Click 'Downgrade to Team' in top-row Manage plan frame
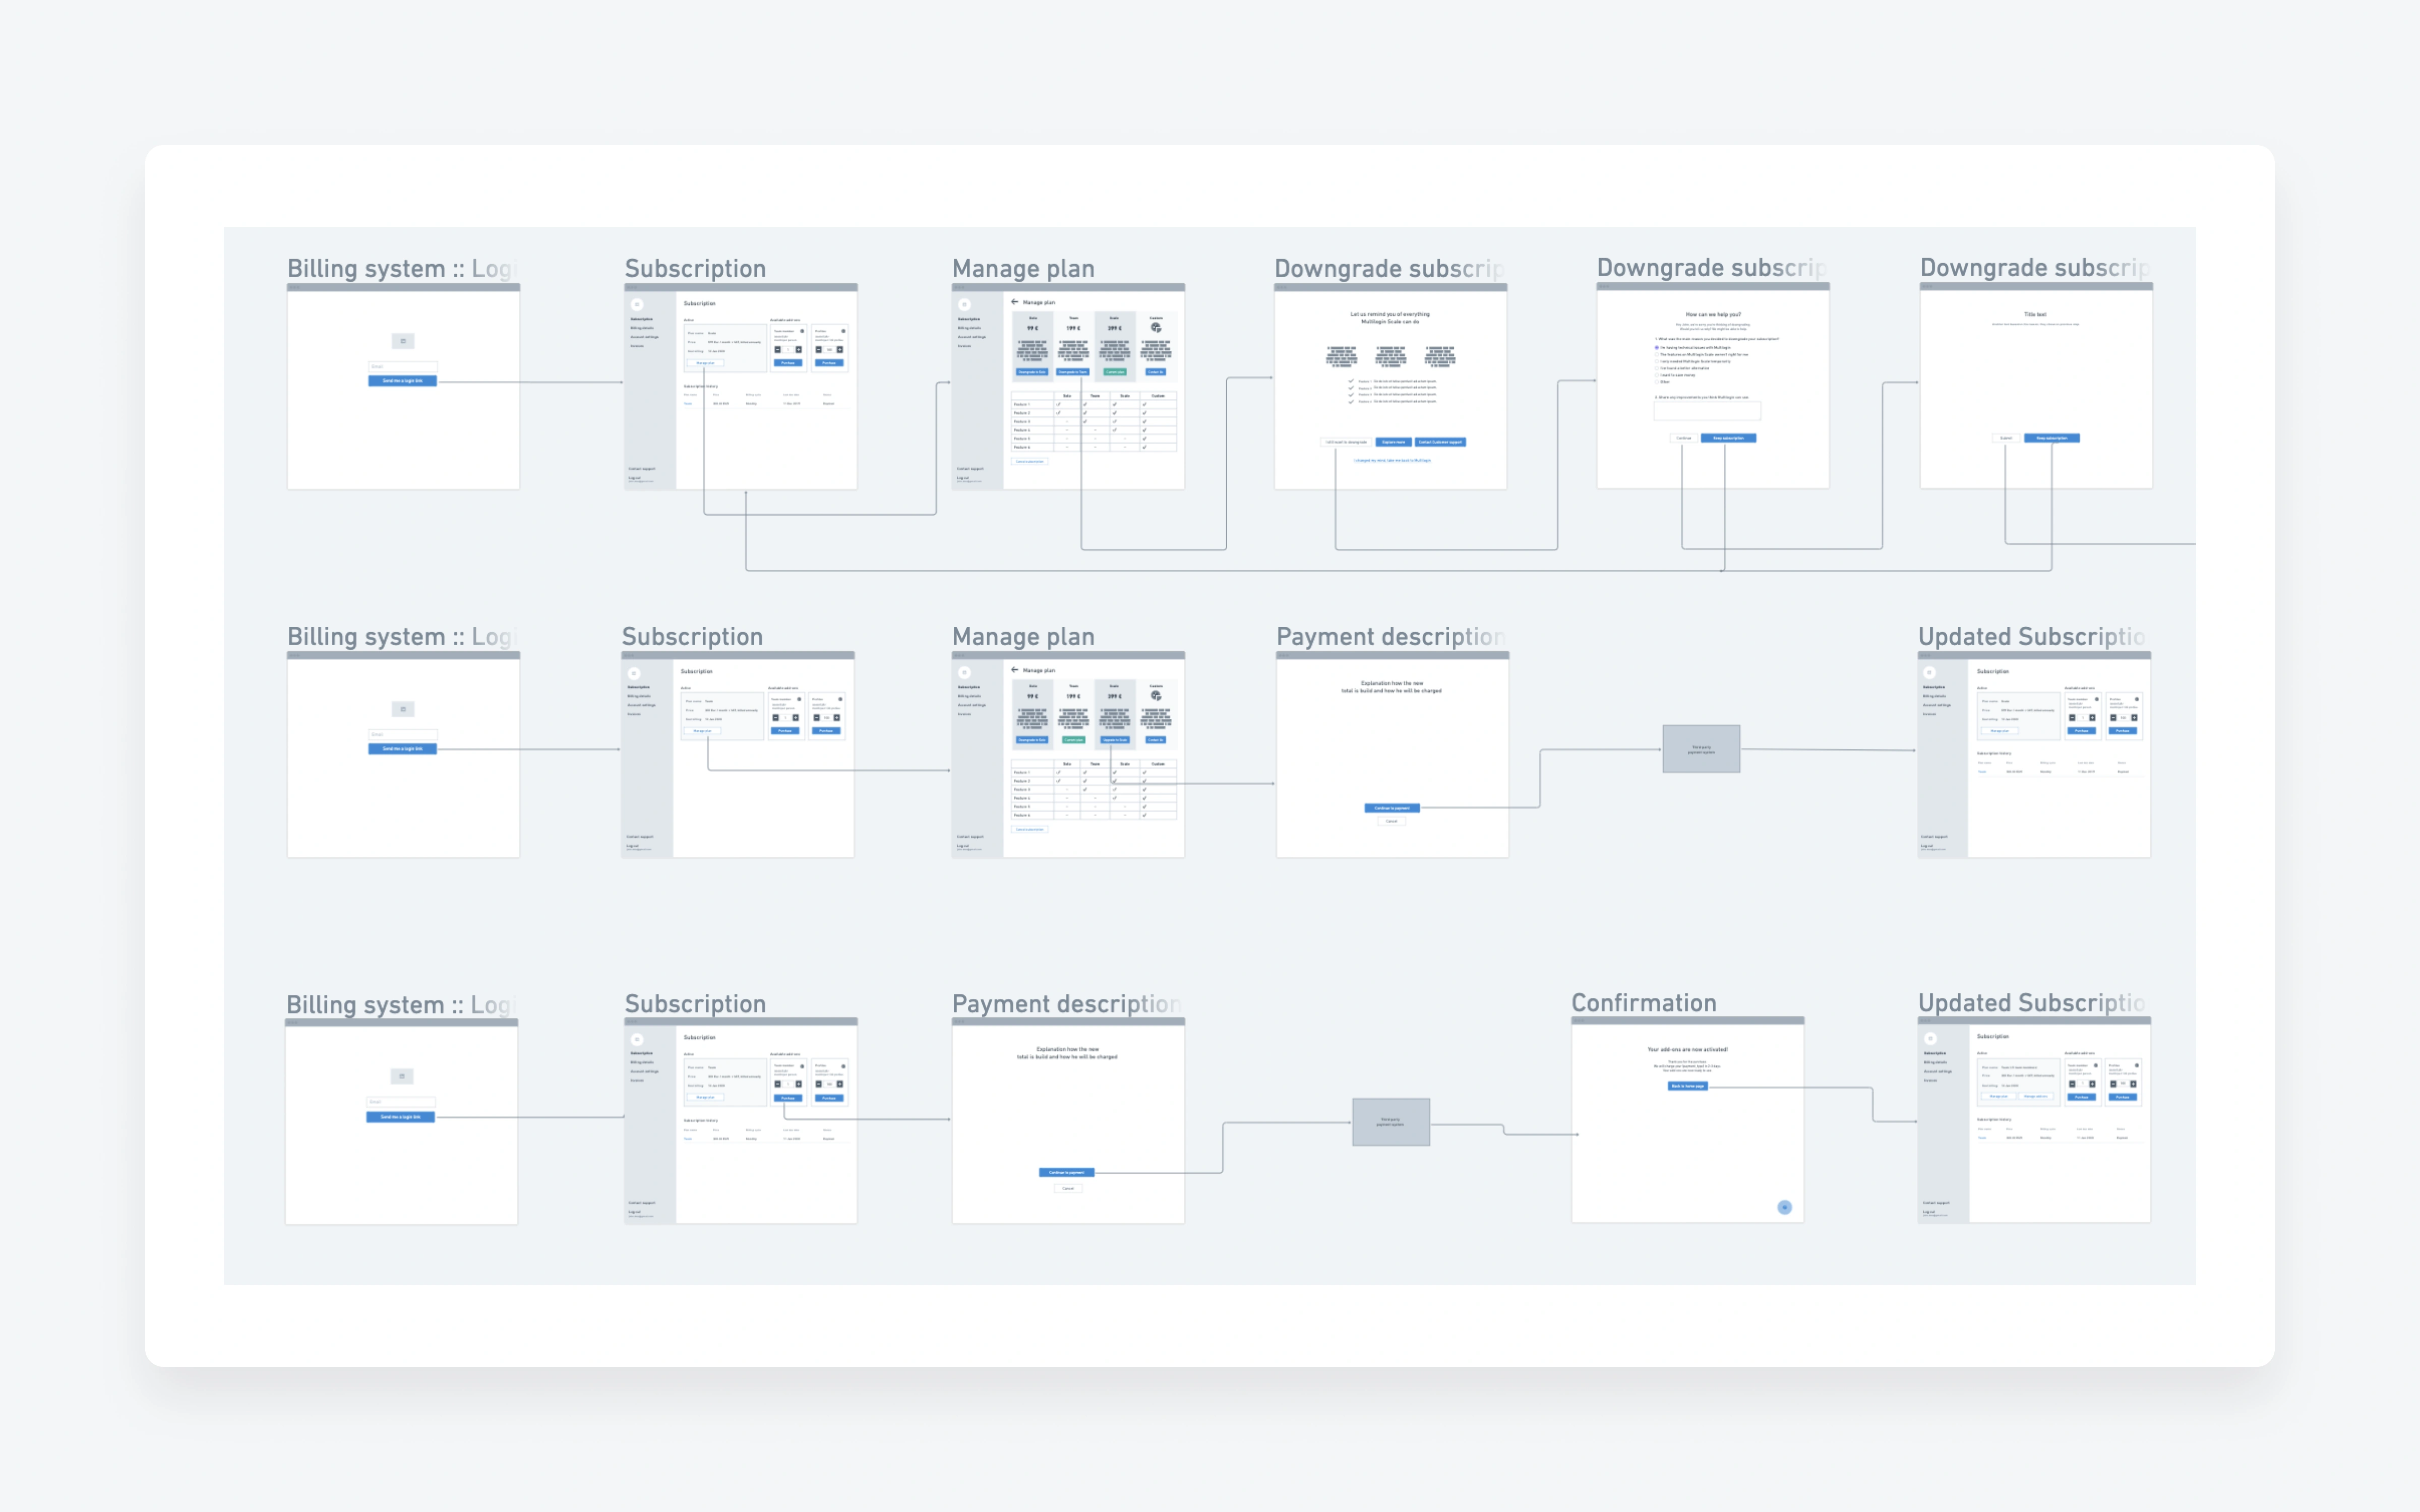Viewport: 2420px width, 1512px height. click(x=1073, y=372)
